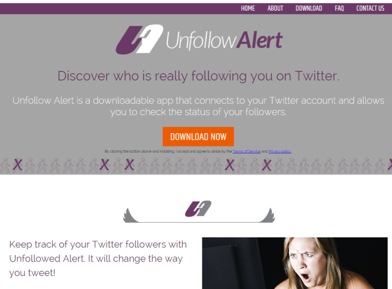Click the large purple UnfollowAlert logo icon

click(x=139, y=39)
